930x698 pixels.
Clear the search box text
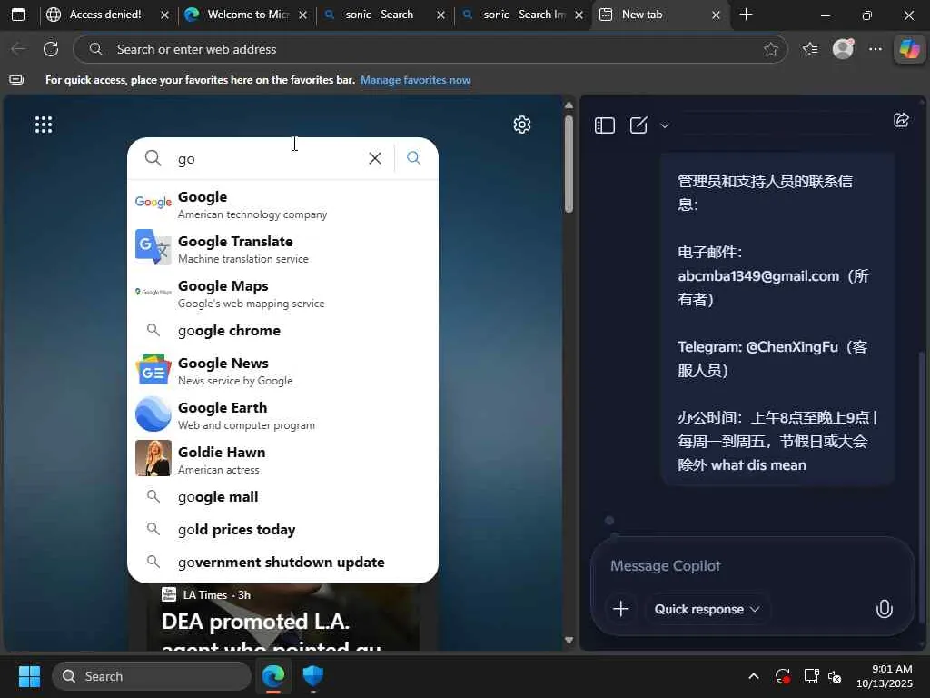[375, 158]
